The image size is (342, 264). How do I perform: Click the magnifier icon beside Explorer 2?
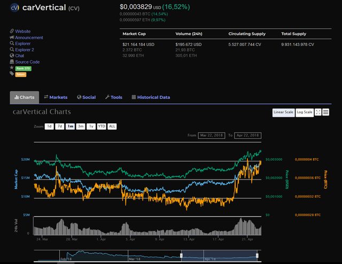pos(12,50)
